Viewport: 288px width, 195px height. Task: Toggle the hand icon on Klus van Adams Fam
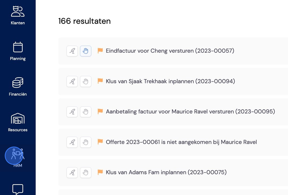click(x=86, y=173)
